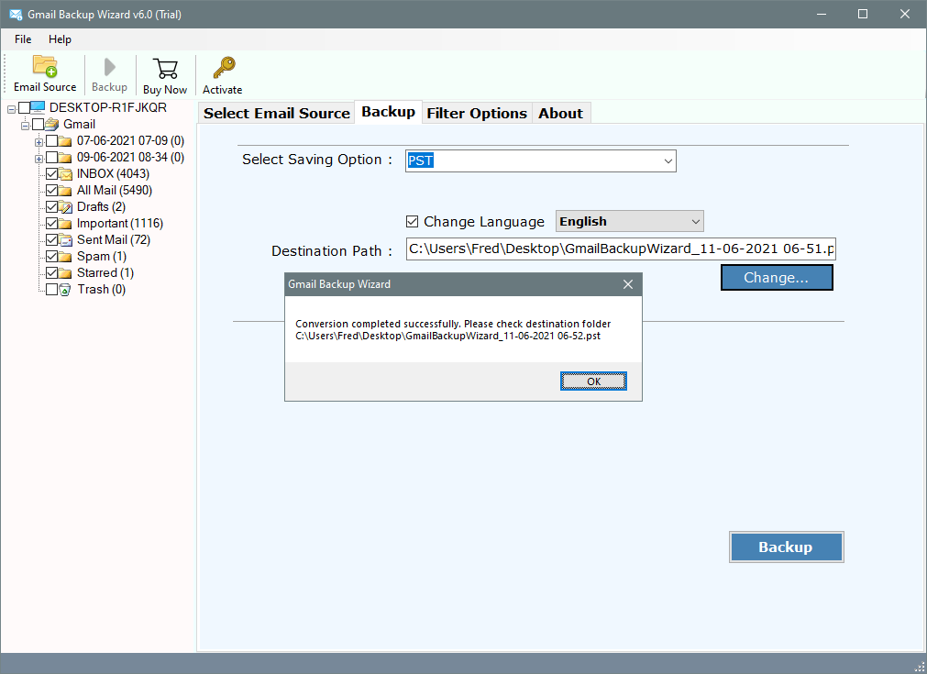Check the Gmail account checkbox
This screenshot has width=927, height=674.
(x=38, y=124)
